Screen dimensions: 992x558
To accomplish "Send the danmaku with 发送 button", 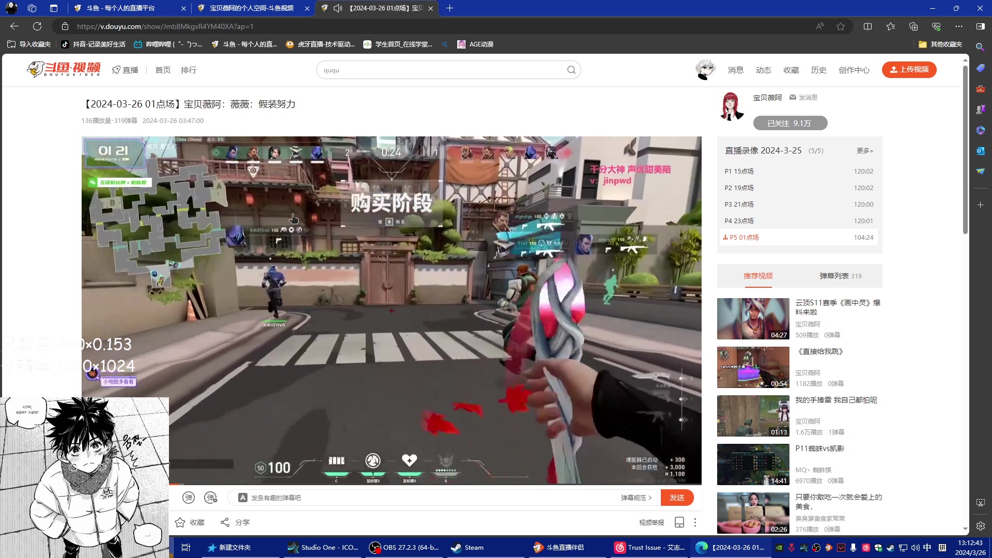I will (677, 498).
